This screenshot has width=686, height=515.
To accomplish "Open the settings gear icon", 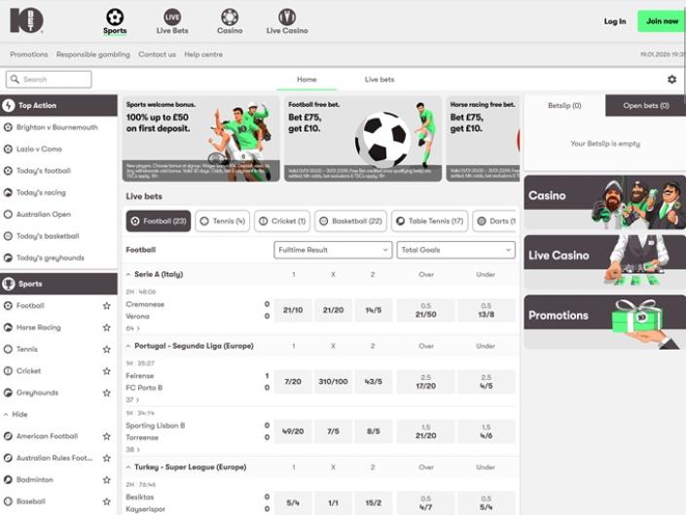I will 671,80.
